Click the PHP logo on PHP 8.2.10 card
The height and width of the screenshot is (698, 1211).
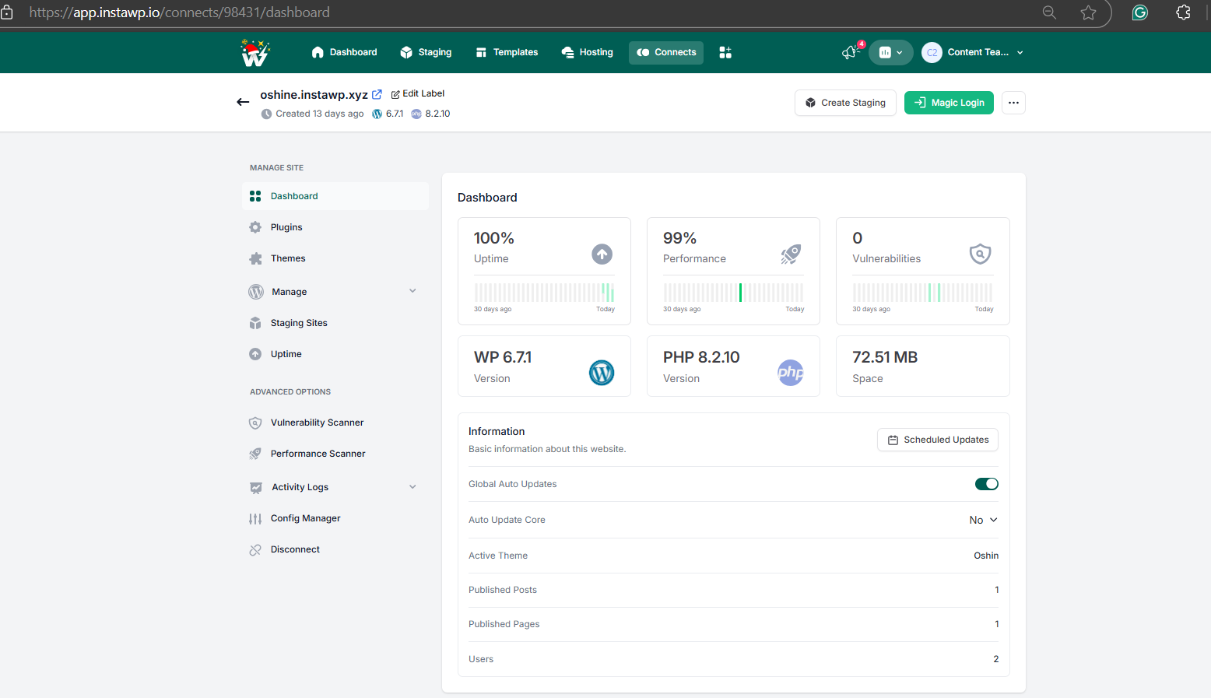click(x=791, y=373)
